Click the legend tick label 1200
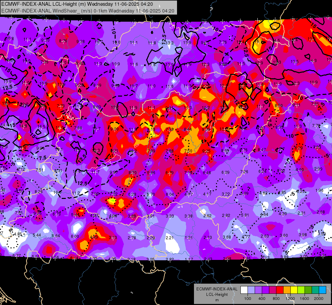This screenshot has height=305, width=332. click(x=290, y=299)
